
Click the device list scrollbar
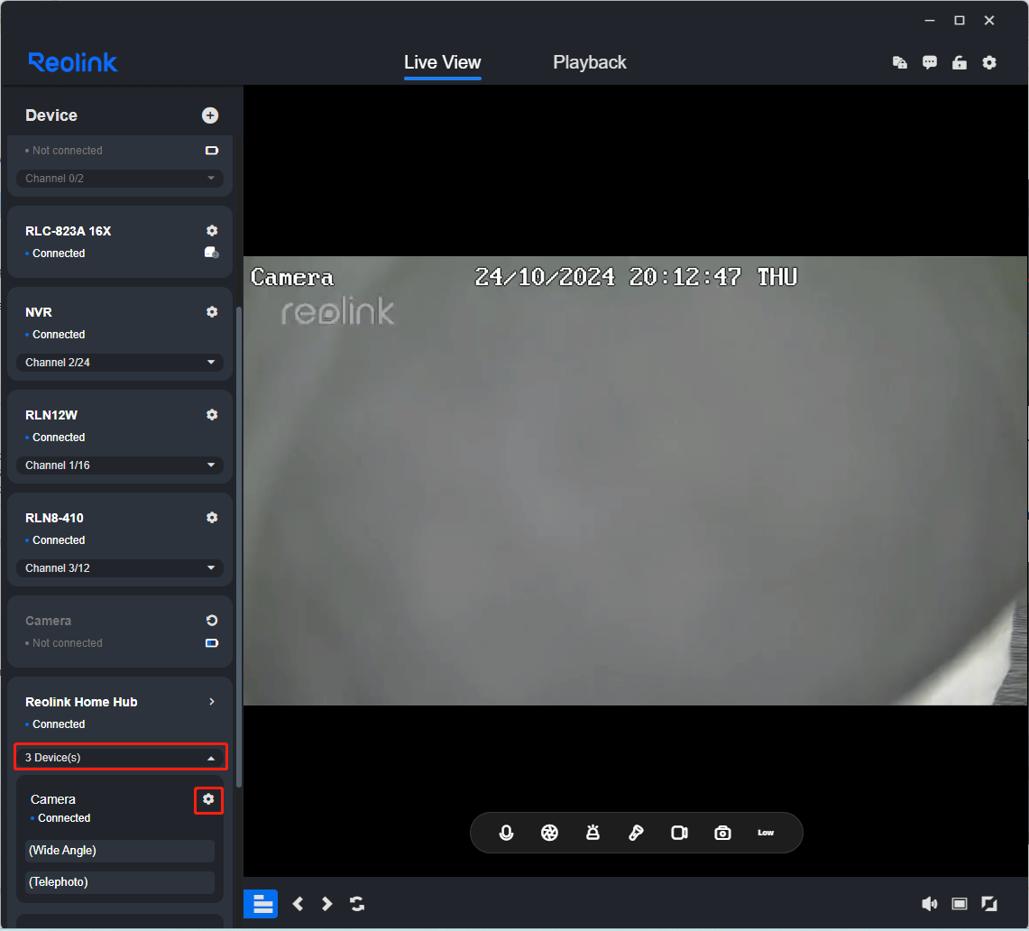pos(239,547)
